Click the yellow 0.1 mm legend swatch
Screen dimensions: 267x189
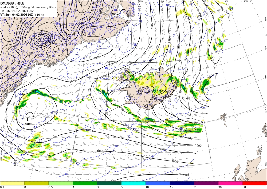pyautogui.click(x=12, y=183)
